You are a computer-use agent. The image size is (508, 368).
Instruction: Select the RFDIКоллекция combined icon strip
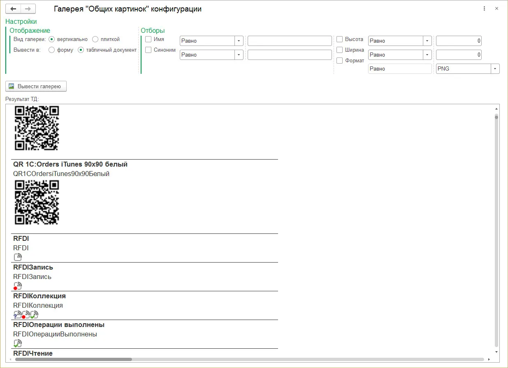tap(26, 315)
